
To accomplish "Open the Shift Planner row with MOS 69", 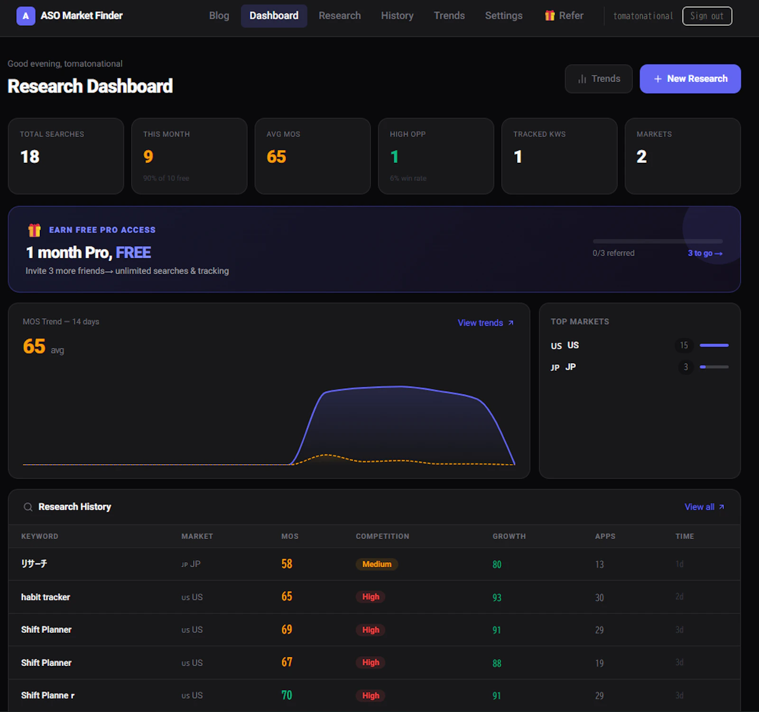I will [x=374, y=630].
